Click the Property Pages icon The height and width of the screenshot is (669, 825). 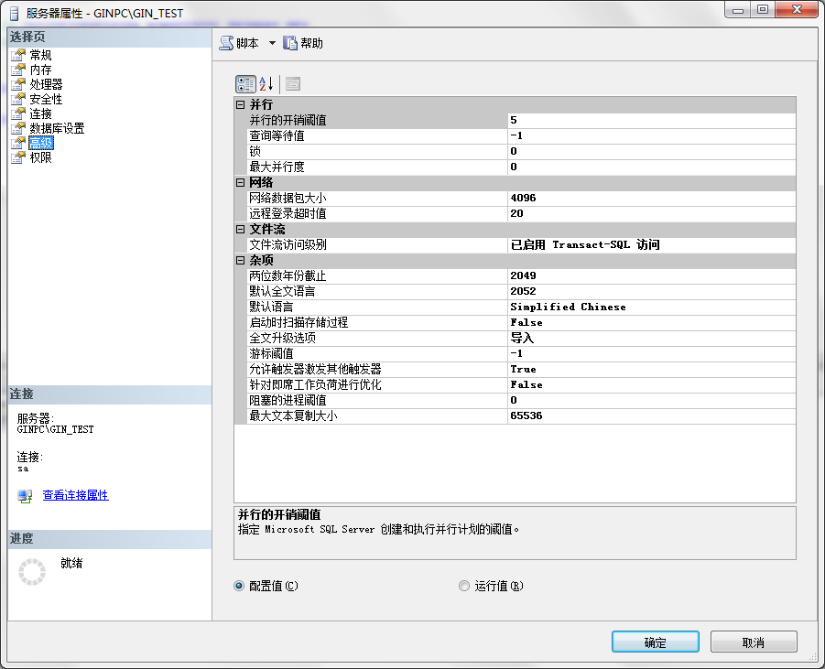pyautogui.click(x=293, y=84)
